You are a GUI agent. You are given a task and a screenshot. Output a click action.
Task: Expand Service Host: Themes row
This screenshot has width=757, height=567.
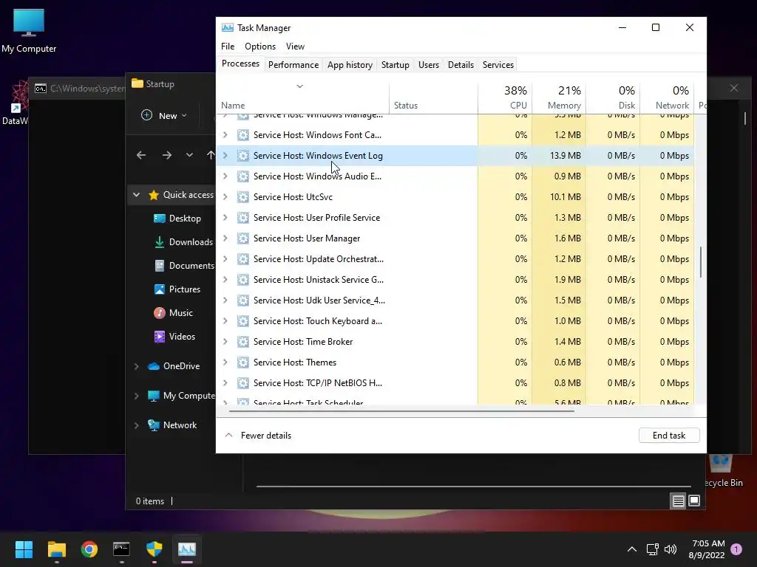[225, 362]
